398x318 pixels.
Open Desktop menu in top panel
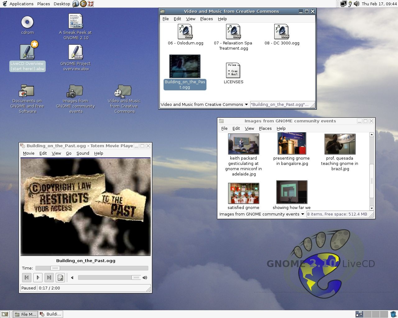pyautogui.click(x=62, y=4)
